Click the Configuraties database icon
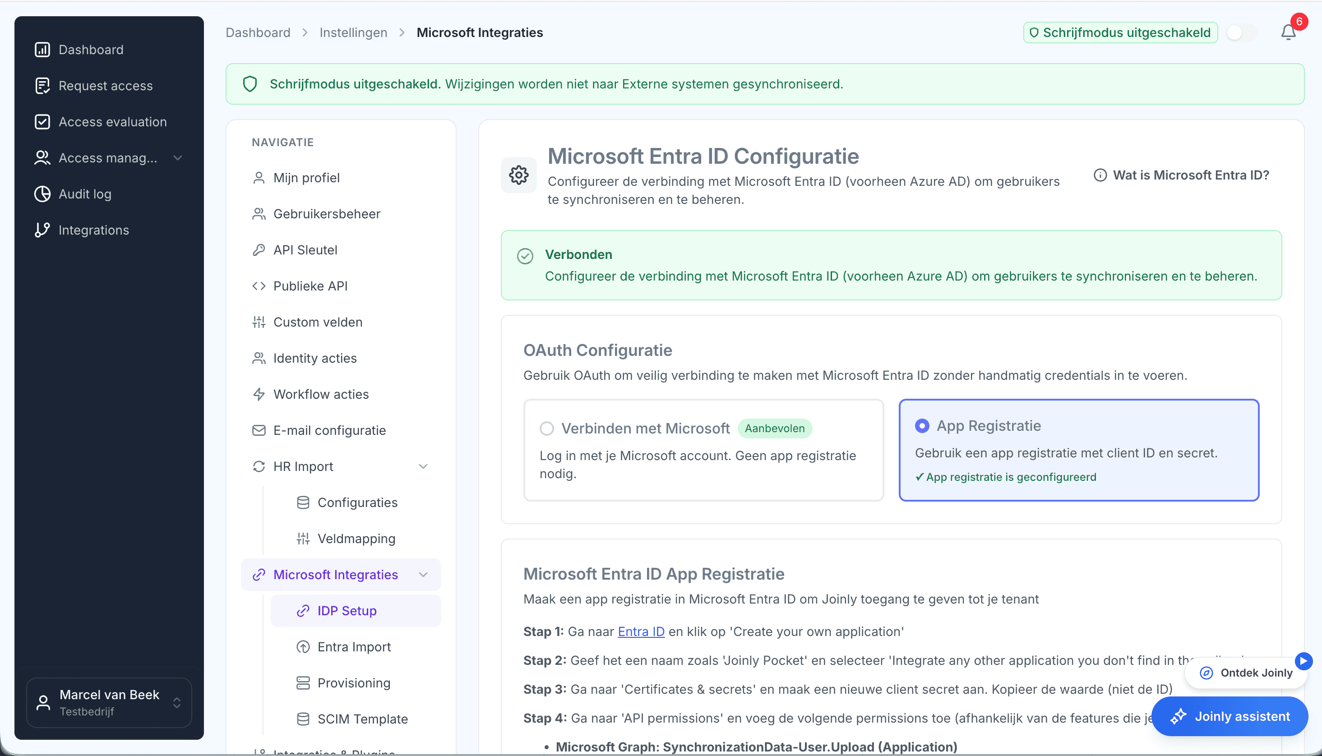 pos(303,502)
